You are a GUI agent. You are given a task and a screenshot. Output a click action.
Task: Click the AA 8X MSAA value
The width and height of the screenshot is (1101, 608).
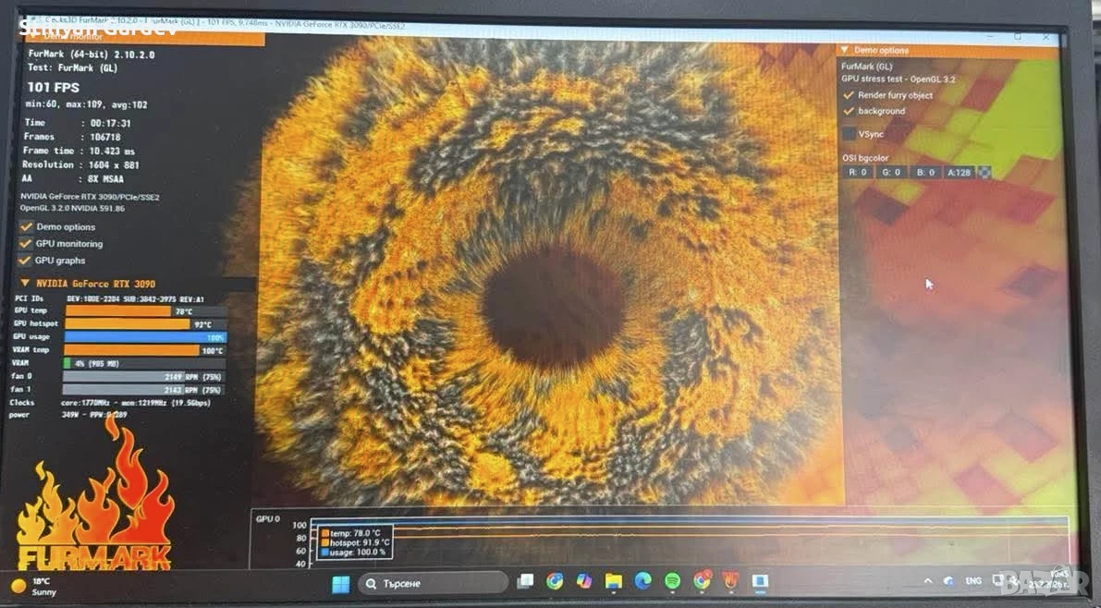[105, 179]
